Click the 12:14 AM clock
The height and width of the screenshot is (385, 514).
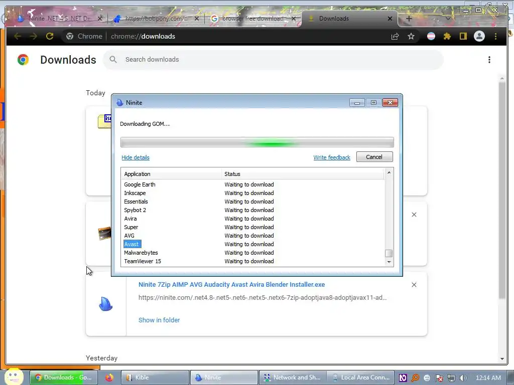point(488,378)
